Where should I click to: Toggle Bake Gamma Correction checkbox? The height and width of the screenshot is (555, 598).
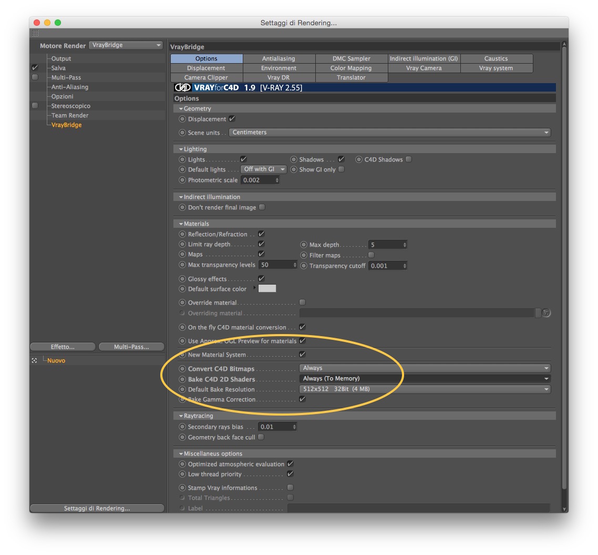(x=303, y=399)
